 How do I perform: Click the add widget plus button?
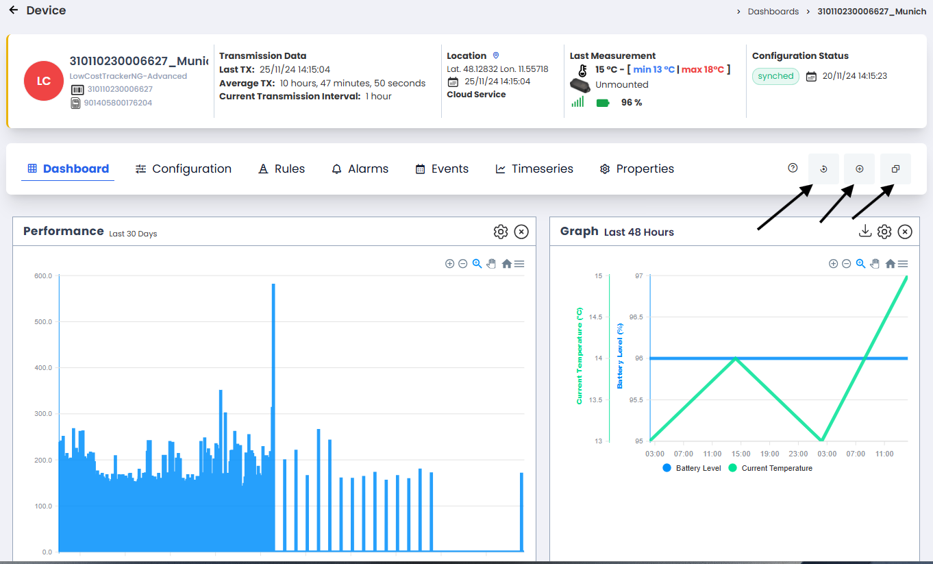pyautogui.click(x=859, y=169)
